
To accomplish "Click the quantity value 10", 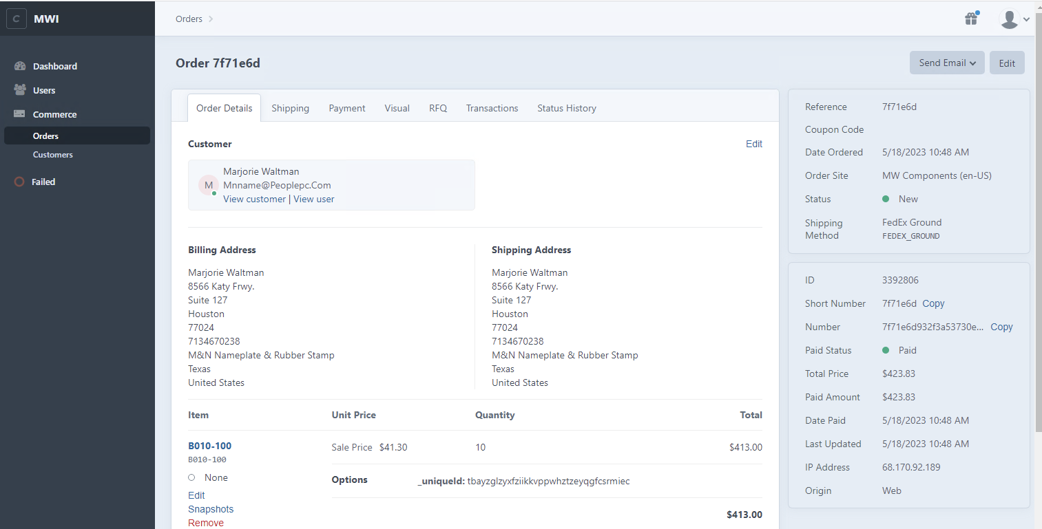I will coord(480,447).
